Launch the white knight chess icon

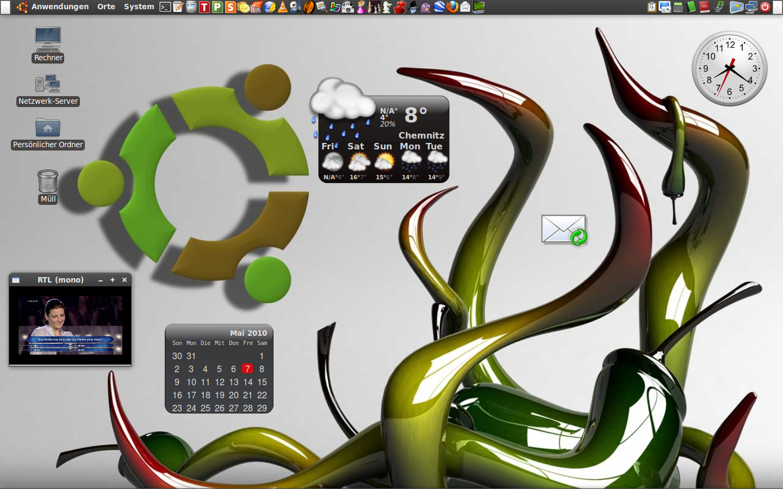pos(387,7)
